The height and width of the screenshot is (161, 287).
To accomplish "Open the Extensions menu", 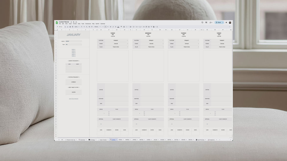I will pyautogui.click(x=88, y=24).
